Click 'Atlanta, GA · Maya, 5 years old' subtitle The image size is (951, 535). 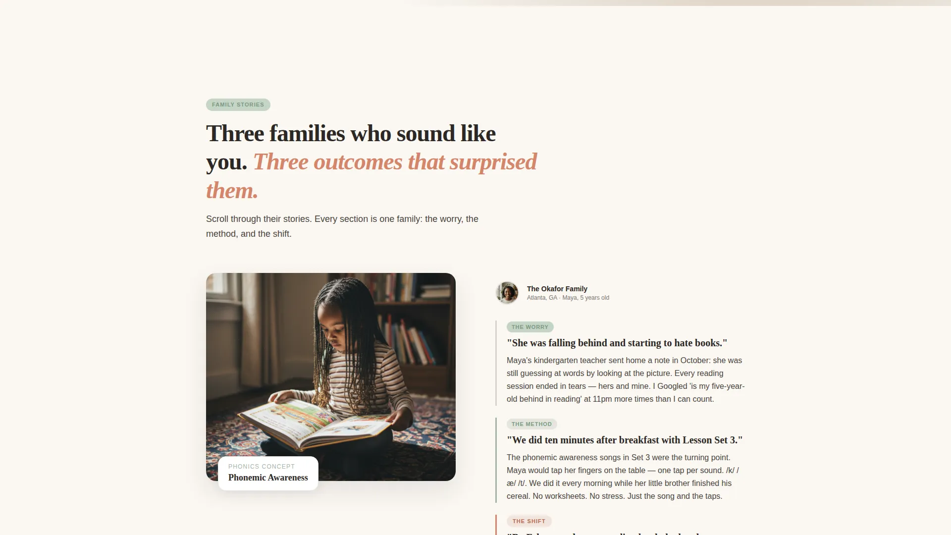click(x=568, y=298)
